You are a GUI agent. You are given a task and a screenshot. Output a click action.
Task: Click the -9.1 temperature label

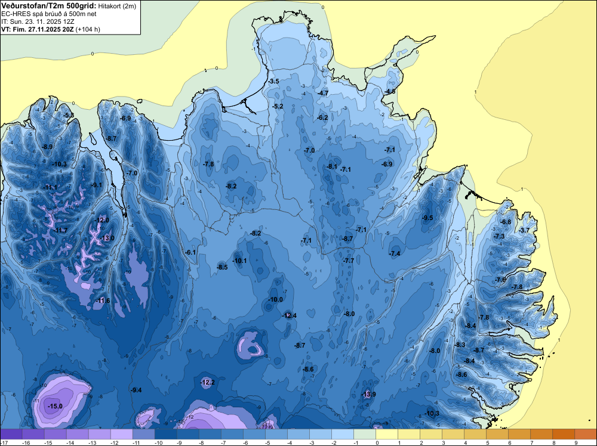coord(97,185)
